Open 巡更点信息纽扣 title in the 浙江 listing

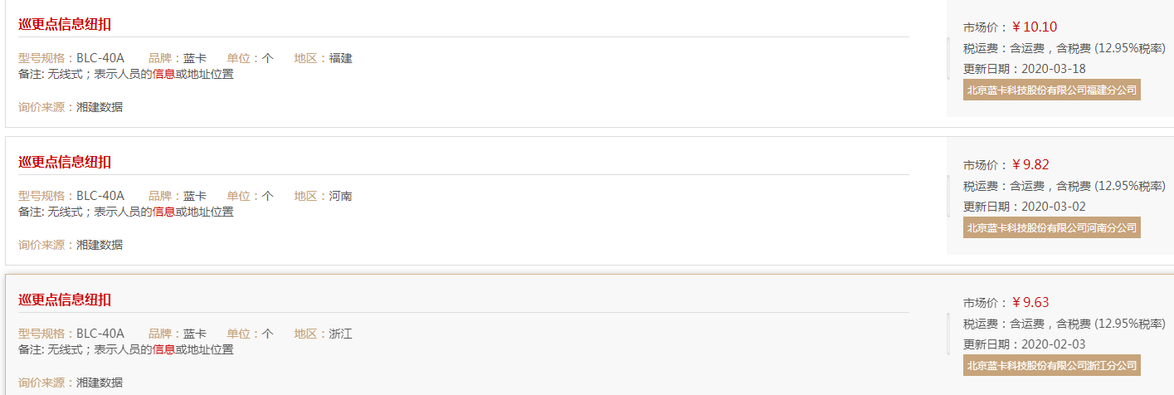click(65, 300)
